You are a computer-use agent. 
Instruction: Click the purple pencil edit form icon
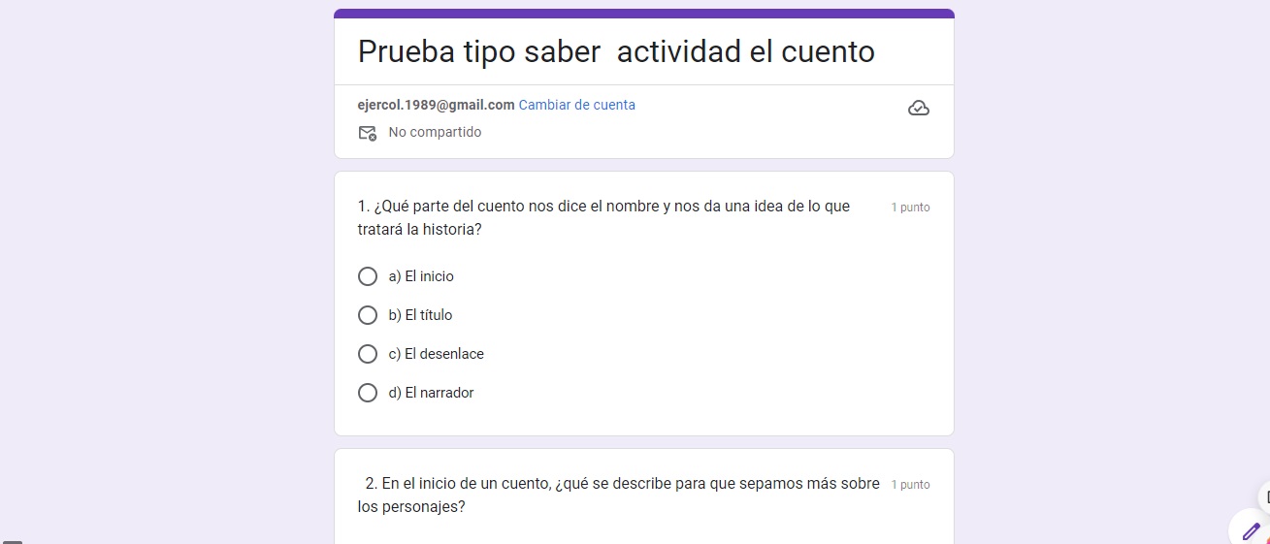1252,530
